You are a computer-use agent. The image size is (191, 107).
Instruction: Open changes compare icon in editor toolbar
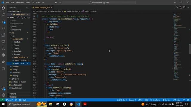[x=180, y=7]
